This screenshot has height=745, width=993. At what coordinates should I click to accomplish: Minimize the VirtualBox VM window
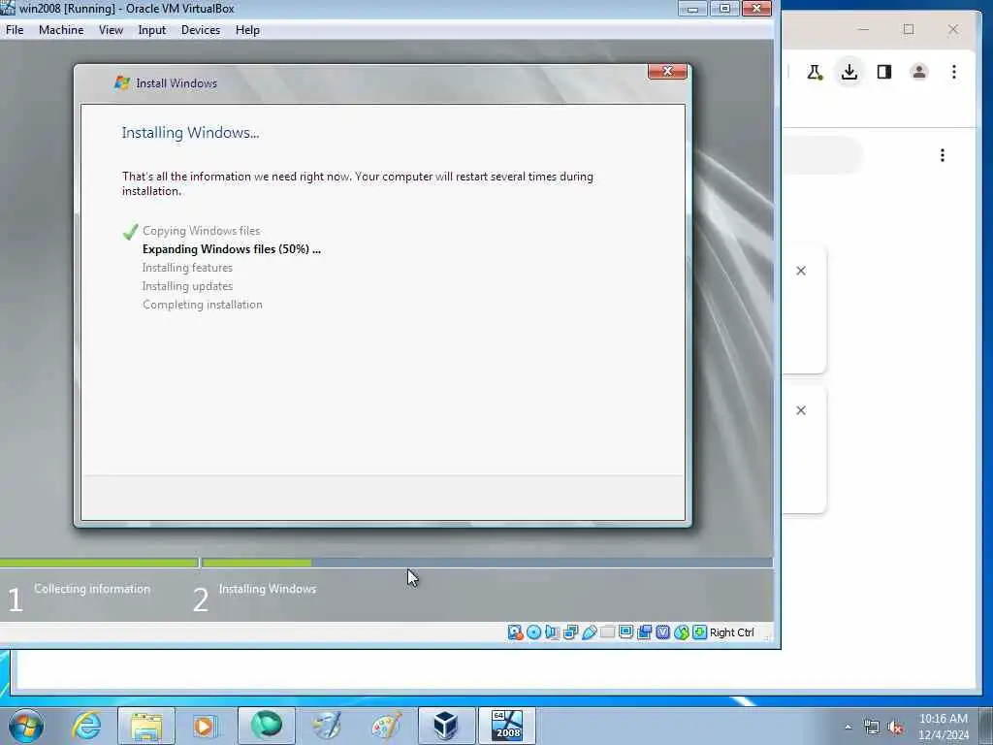pyautogui.click(x=692, y=9)
